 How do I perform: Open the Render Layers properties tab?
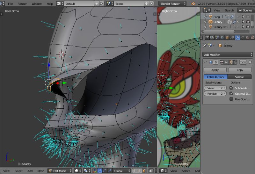click(212, 38)
